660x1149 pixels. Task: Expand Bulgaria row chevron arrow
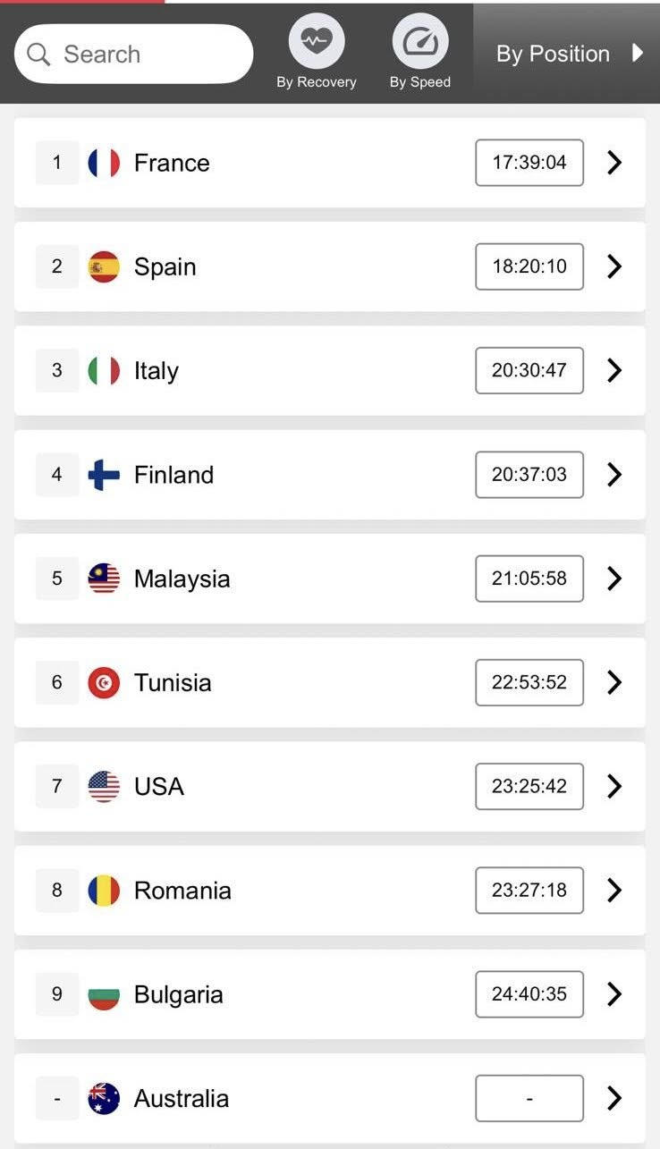point(613,994)
